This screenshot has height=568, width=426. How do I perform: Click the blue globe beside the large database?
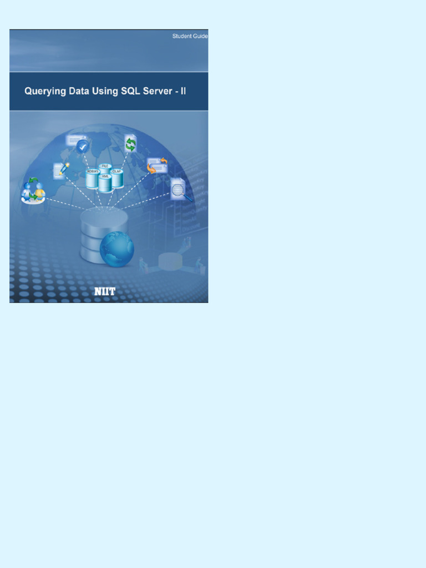click(117, 249)
